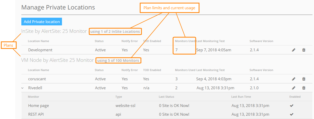Click the Sep 4, 2018 4:03pm test time
The width and height of the screenshot is (314, 119).
click(x=214, y=79)
